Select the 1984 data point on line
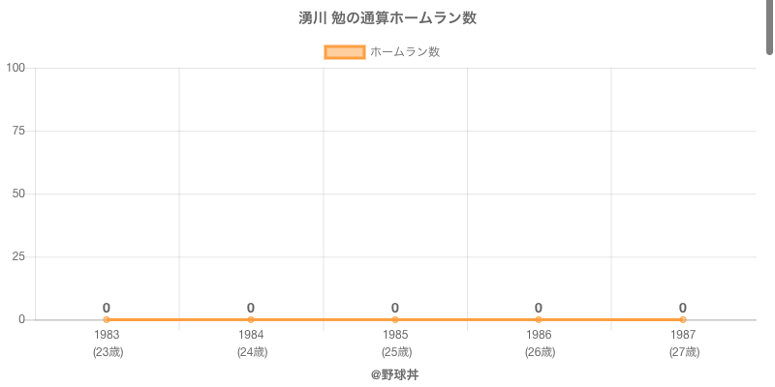The image size is (775, 387). tap(251, 319)
